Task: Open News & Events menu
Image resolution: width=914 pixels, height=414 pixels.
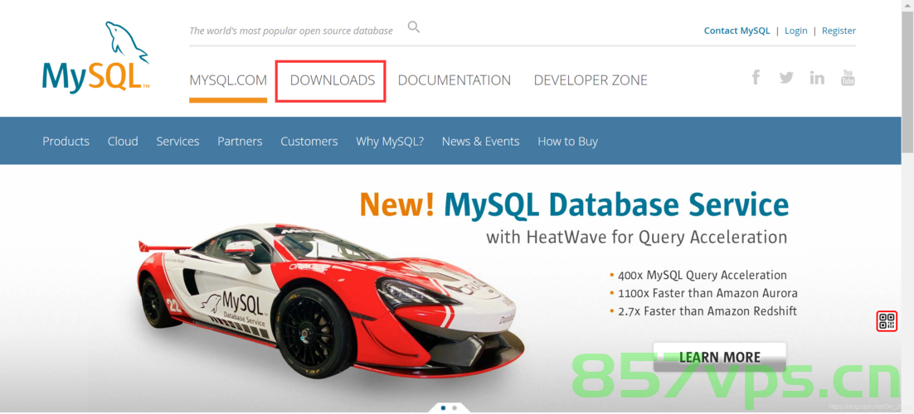Action: (x=480, y=142)
